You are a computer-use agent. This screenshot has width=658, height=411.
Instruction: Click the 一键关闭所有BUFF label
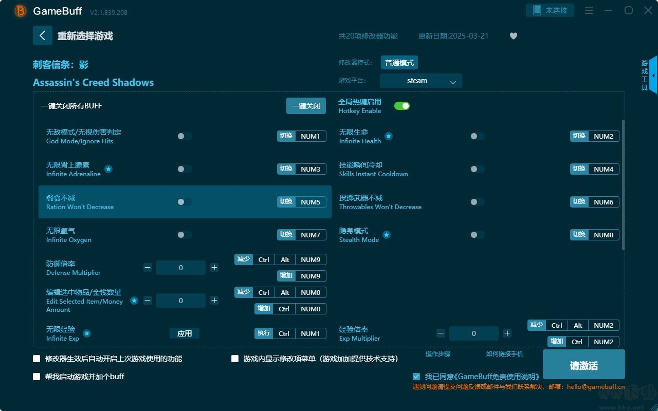(71, 106)
